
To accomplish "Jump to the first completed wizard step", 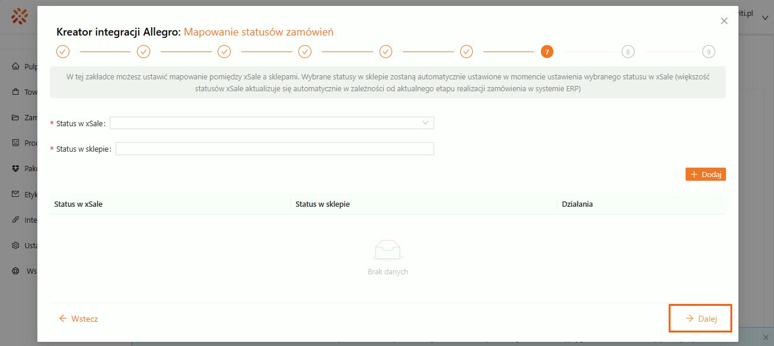I will (63, 52).
